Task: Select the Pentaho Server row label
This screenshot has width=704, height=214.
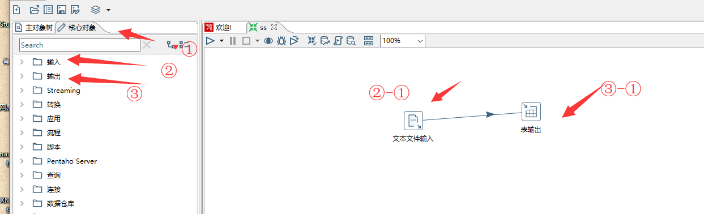Action: point(72,161)
